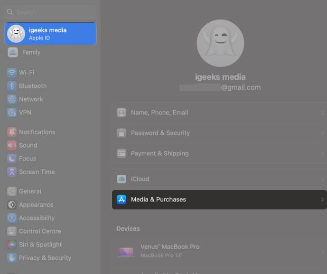Expand Media & Purchases chevron
The height and width of the screenshot is (274, 327).
322,200
